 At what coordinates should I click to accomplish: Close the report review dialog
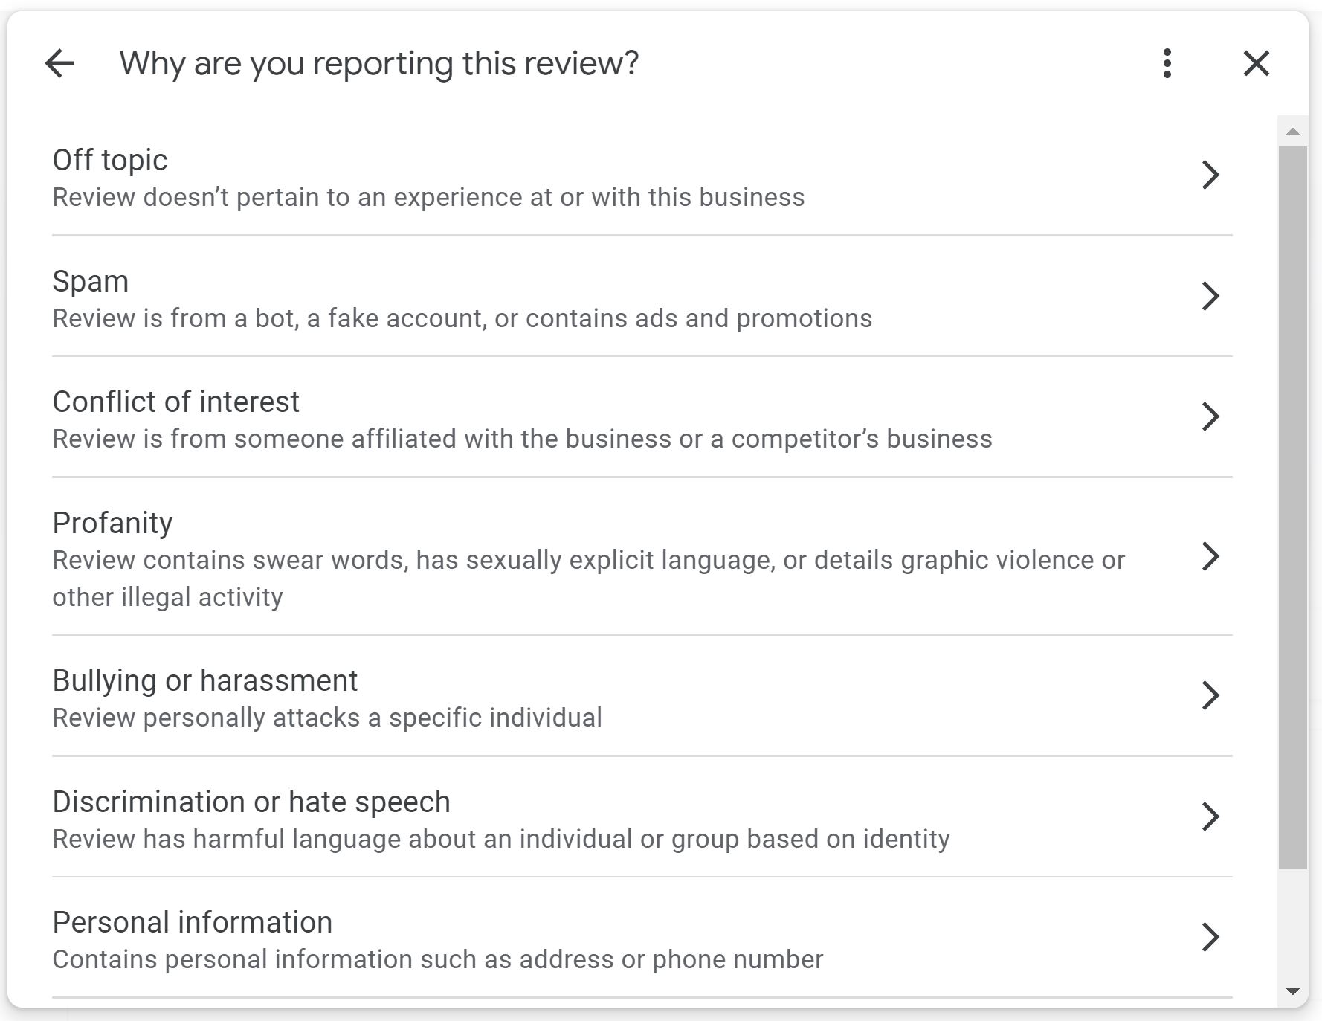coord(1257,63)
